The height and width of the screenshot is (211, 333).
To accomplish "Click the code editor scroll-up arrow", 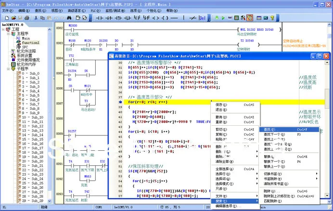I will [327, 63].
